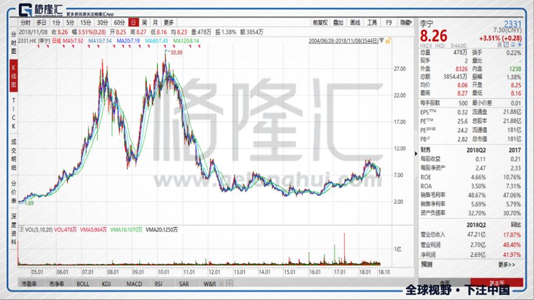Viewport: 534px width, 300px height.
Task: Click the 预测 forecast label
Action: pyautogui.click(x=427, y=264)
